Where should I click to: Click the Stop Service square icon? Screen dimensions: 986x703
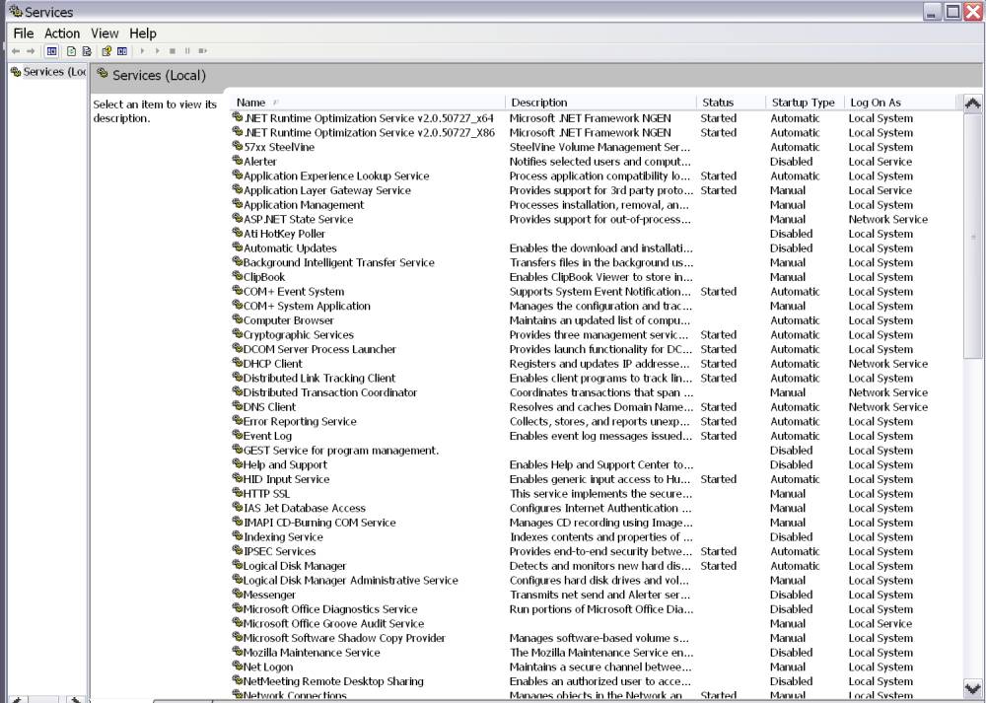[x=172, y=51]
